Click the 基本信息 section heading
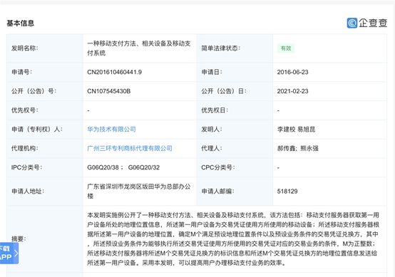The height and width of the screenshot is (277, 395). (x=21, y=23)
